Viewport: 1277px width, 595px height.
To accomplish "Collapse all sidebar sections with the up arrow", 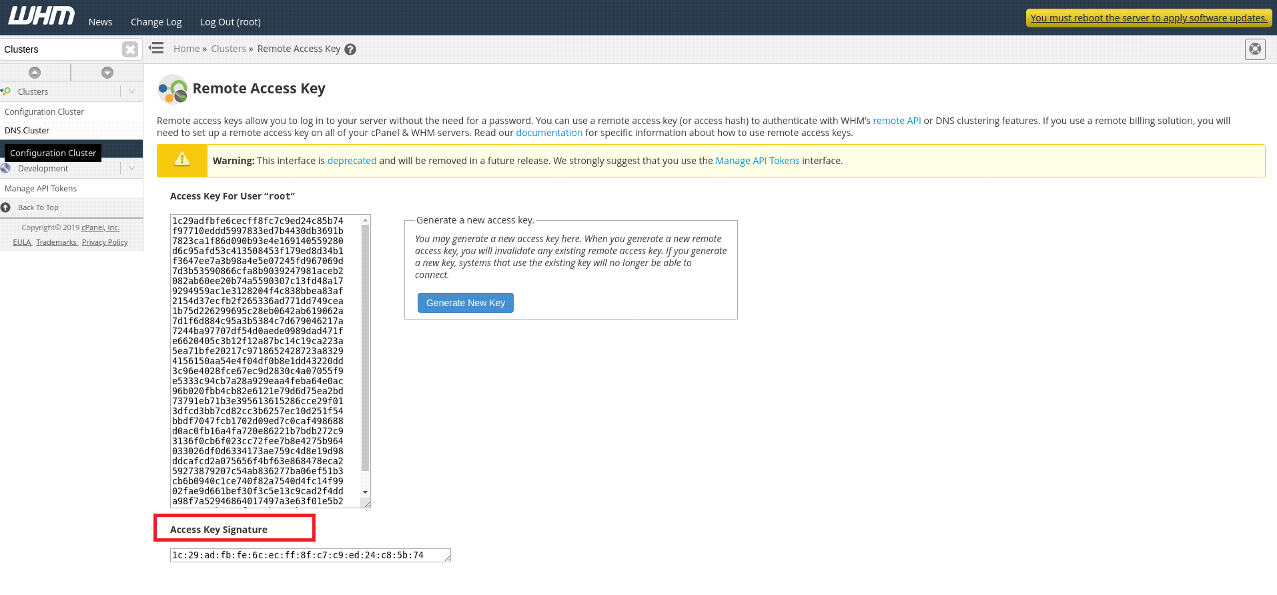I will pos(35,72).
